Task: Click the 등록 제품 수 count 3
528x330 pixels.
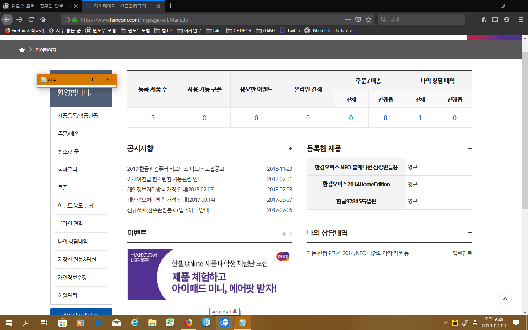Action: tap(153, 118)
